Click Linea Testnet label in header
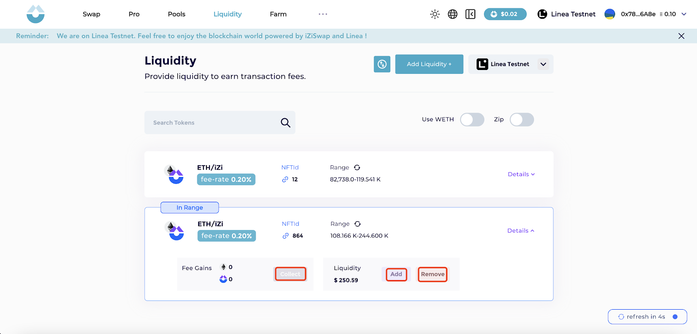The image size is (697, 334). pos(573,14)
